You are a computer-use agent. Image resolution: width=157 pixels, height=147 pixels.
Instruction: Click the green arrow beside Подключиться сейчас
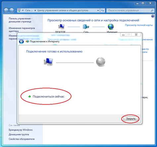(x=29, y=97)
